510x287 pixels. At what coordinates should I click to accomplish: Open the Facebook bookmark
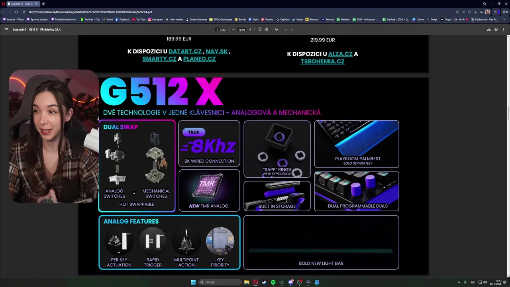point(122,20)
